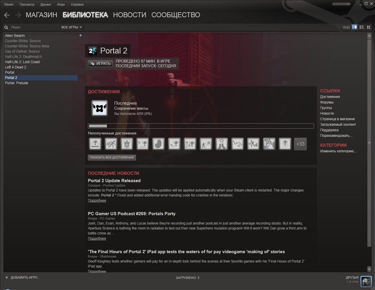Screen dimensions: 375x290
Task: Click the potato achievement icon
Action: coord(158,144)
